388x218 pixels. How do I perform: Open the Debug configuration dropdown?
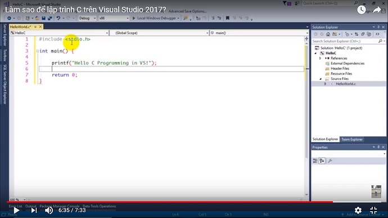[x=87, y=18]
